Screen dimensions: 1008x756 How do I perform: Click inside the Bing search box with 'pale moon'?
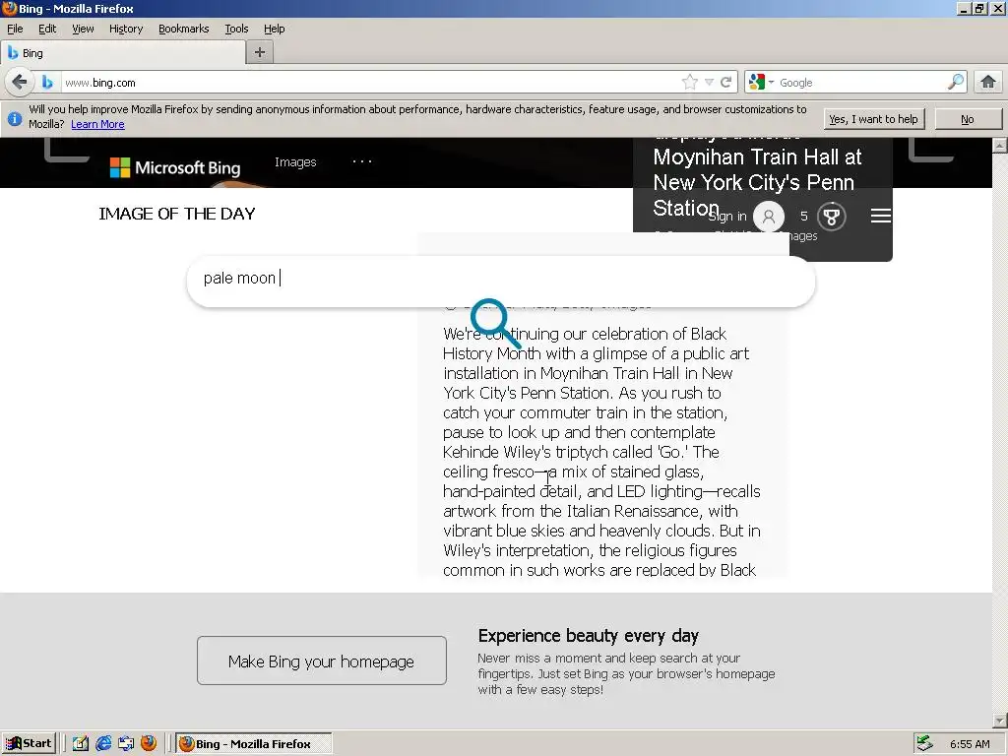[501, 281]
